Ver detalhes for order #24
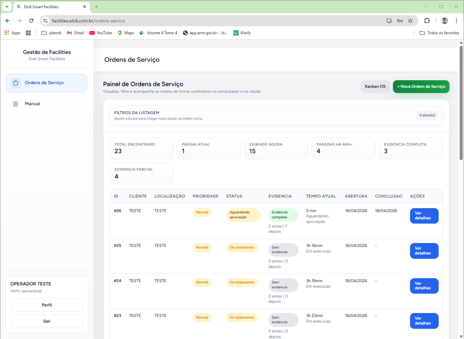This screenshot has width=464, height=339. pos(424,286)
